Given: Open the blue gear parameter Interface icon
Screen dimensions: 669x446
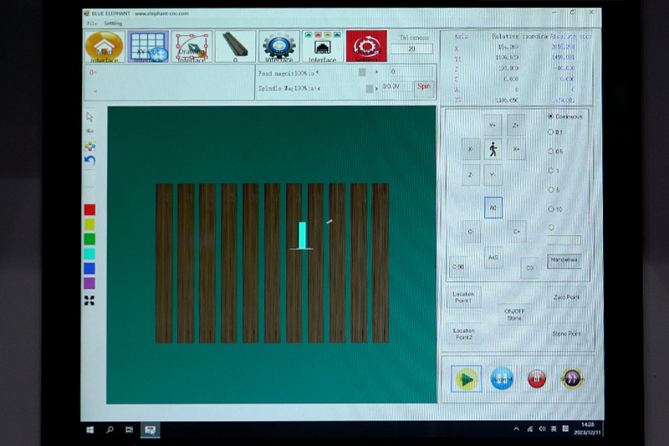Looking at the screenshot, I should pos(278,47).
